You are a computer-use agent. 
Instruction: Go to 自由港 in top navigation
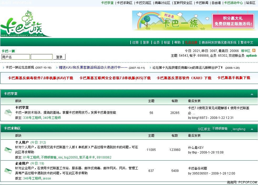point(216,3)
